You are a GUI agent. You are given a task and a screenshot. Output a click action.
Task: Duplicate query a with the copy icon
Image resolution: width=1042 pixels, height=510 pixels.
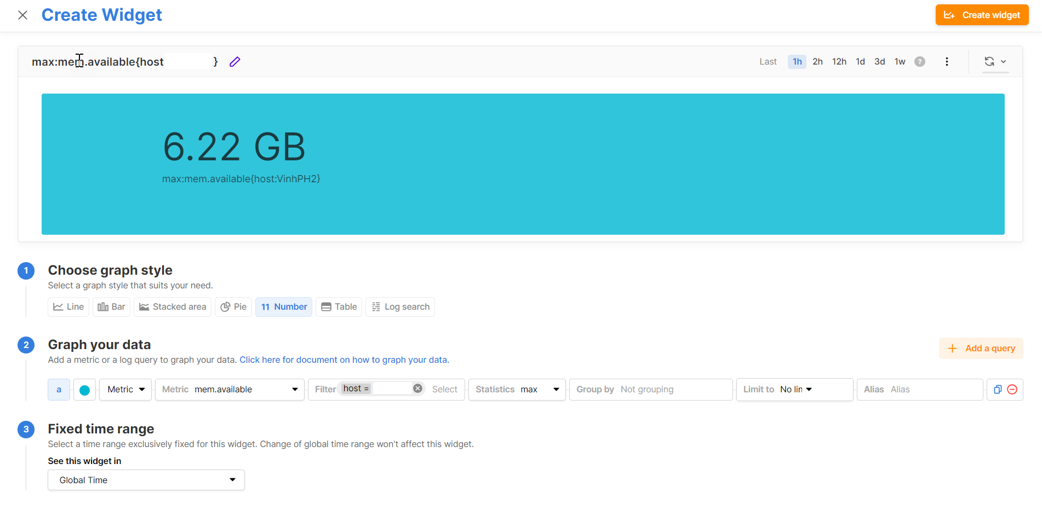point(998,390)
